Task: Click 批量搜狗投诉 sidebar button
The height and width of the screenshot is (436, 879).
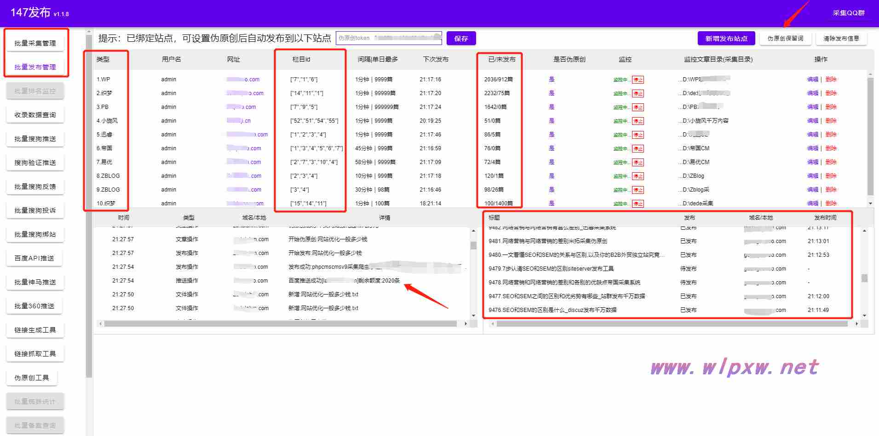Action: [x=35, y=210]
